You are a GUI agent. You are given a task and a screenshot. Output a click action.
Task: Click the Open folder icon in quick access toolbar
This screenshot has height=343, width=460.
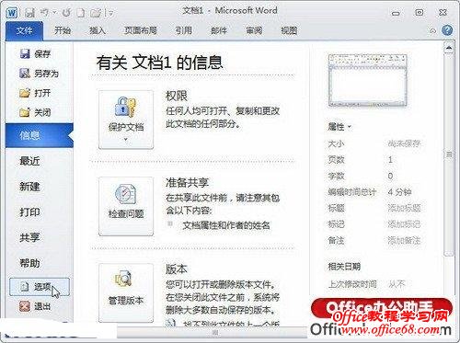click(96, 13)
